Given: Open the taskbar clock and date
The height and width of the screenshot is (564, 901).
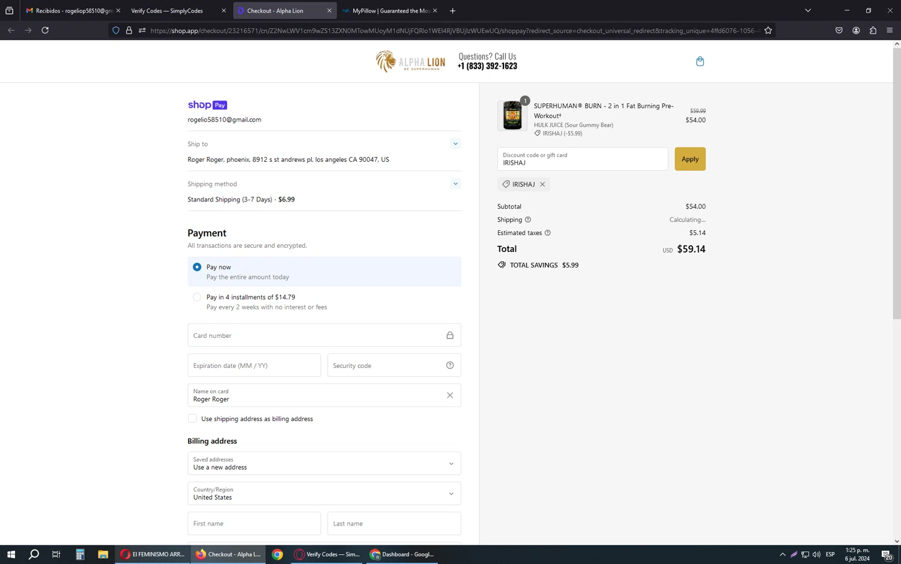Looking at the screenshot, I should 857,554.
